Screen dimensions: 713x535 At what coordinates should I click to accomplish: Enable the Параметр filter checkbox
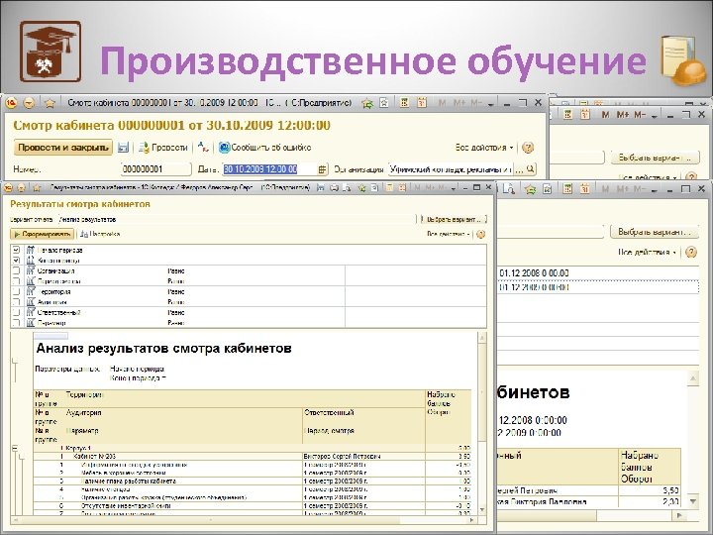[17, 323]
